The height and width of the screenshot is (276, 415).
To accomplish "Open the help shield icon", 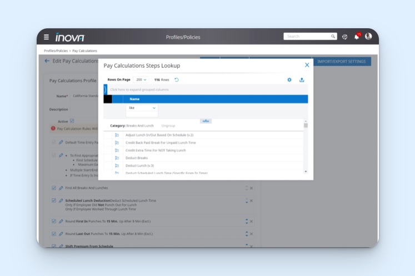I will click(x=344, y=37).
